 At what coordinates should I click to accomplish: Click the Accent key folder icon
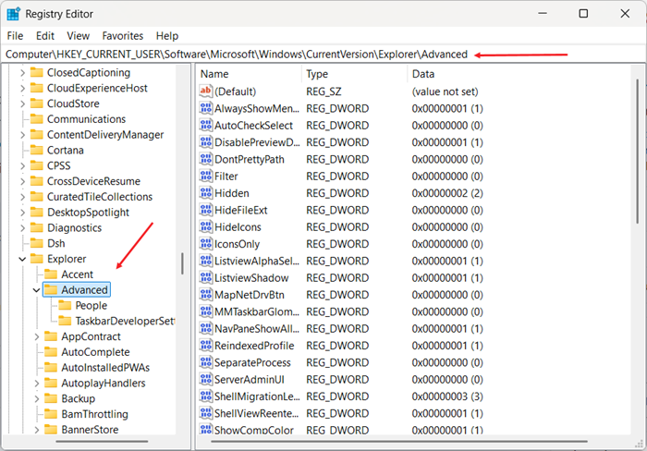(x=51, y=274)
